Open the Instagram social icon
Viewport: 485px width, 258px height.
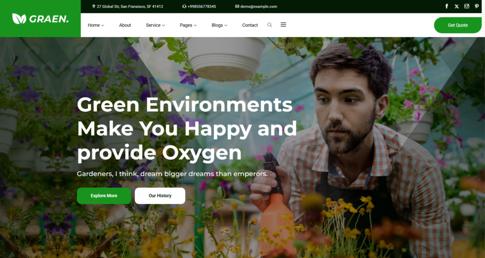click(x=467, y=6)
